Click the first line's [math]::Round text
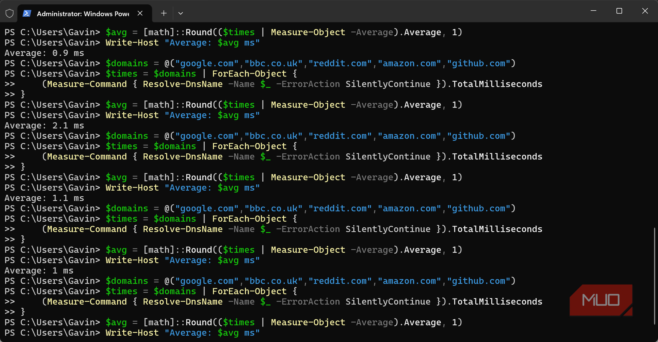The width and height of the screenshot is (658, 342). (178, 32)
